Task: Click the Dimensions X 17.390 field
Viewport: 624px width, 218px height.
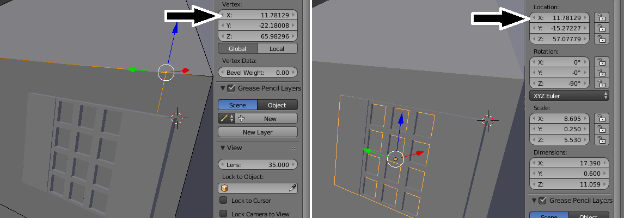Action: tap(569, 163)
